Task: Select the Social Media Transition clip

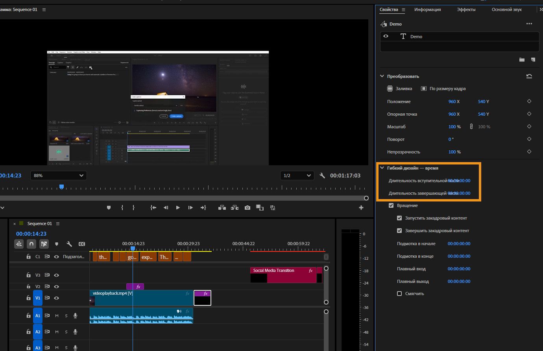Action: (283, 275)
